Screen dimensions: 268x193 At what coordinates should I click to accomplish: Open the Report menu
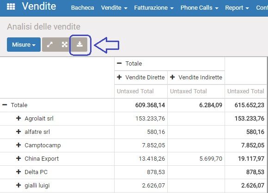point(237,8)
